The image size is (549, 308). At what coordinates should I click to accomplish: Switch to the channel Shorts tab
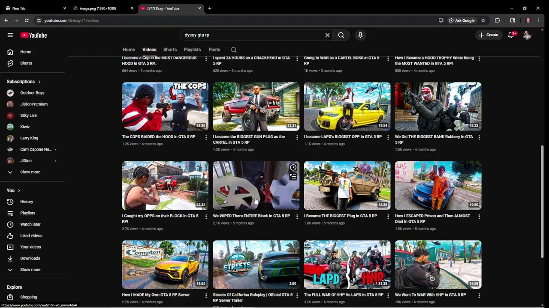click(x=170, y=50)
